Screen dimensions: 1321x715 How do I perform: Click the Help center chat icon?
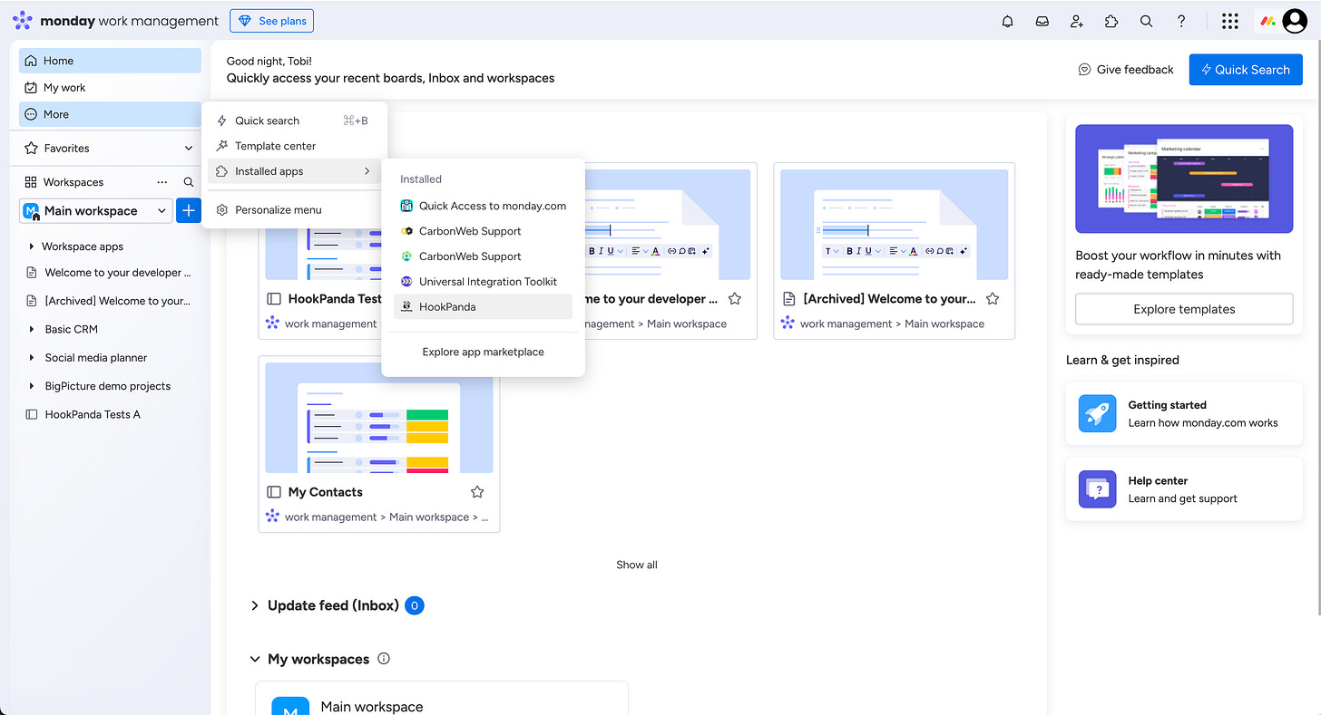[x=1098, y=489]
